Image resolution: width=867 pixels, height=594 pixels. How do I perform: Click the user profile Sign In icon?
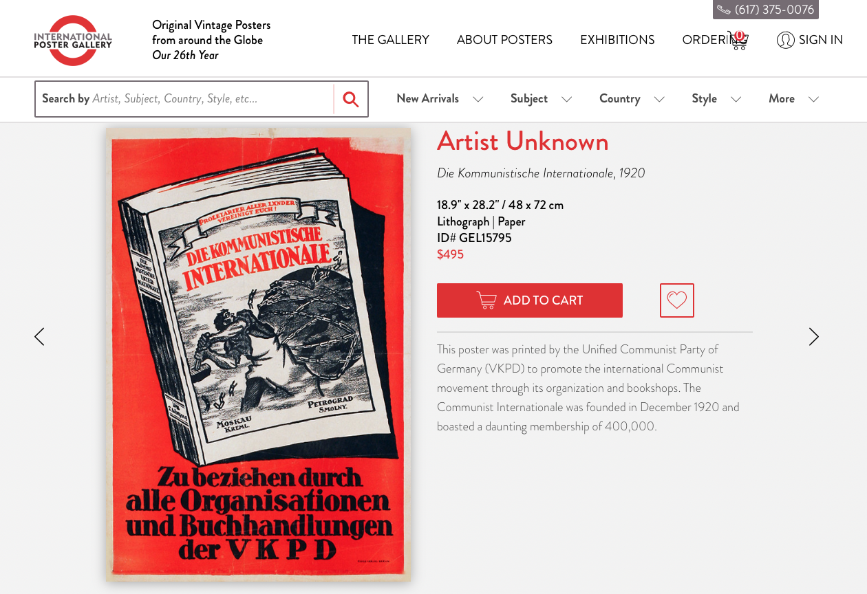[x=785, y=40]
